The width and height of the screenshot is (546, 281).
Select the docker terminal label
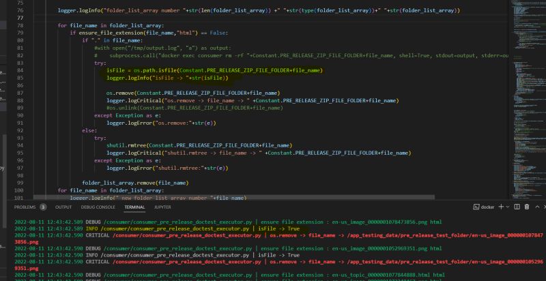pos(487,207)
